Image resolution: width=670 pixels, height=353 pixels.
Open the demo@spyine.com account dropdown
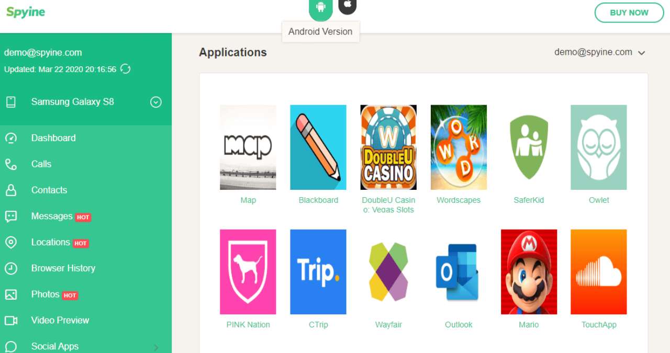coord(600,52)
